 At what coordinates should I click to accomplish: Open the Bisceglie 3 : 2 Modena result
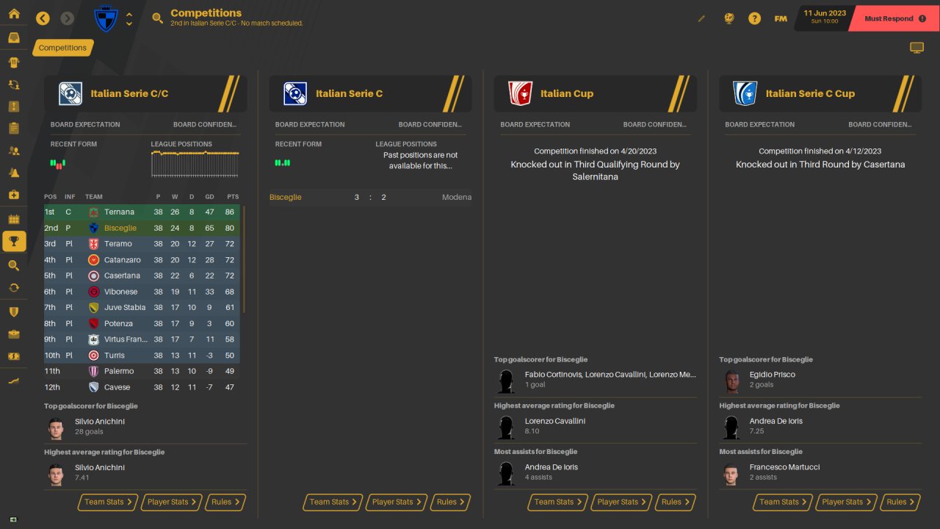[x=371, y=197]
